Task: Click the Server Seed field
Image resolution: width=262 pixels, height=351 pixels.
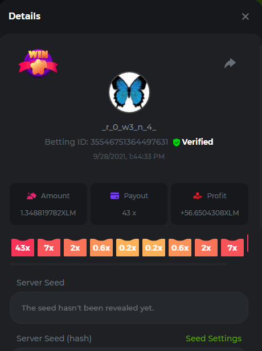Action: 129,308
